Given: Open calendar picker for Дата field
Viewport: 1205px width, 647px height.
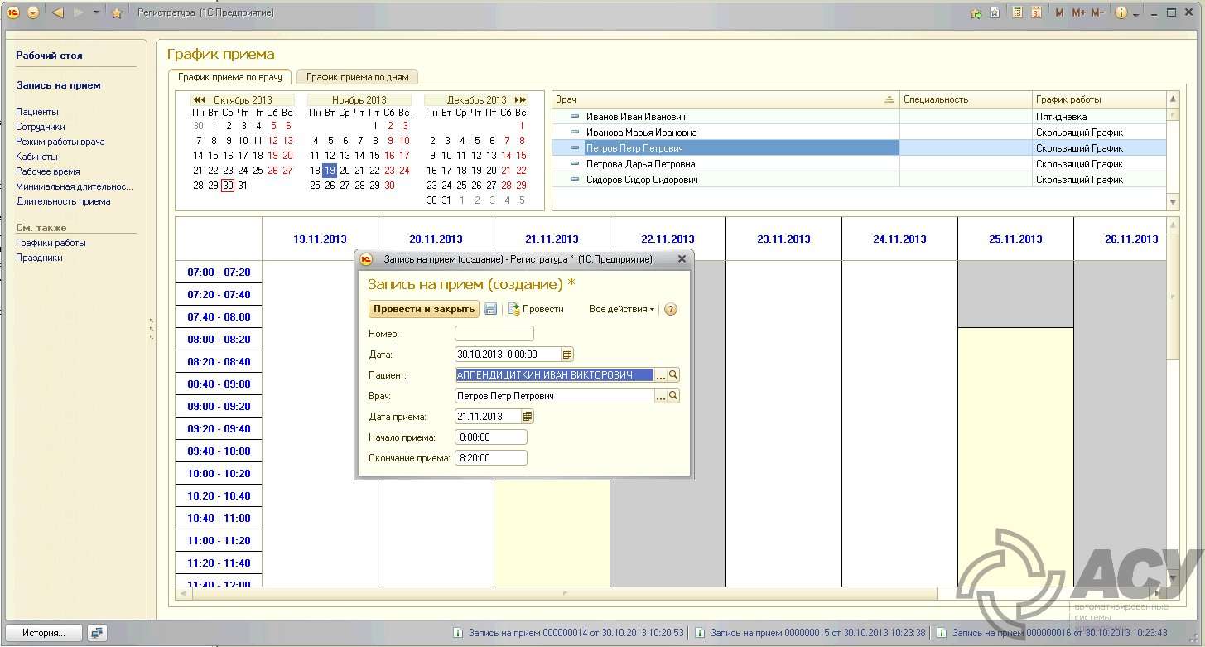Looking at the screenshot, I should click(x=567, y=355).
